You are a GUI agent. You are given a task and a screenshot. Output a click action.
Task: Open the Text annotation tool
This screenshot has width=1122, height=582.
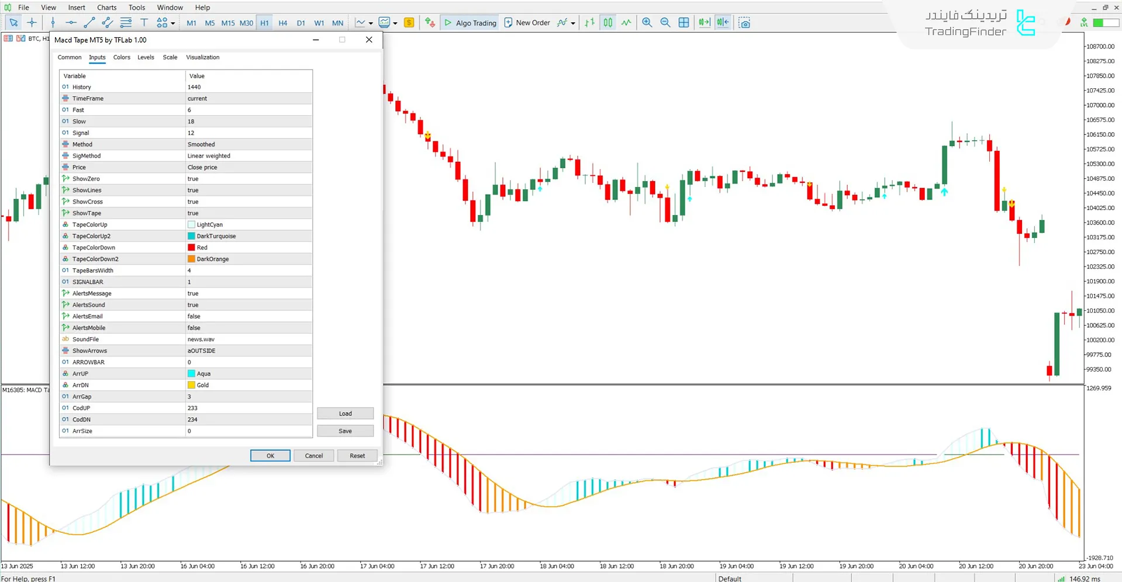pos(144,22)
